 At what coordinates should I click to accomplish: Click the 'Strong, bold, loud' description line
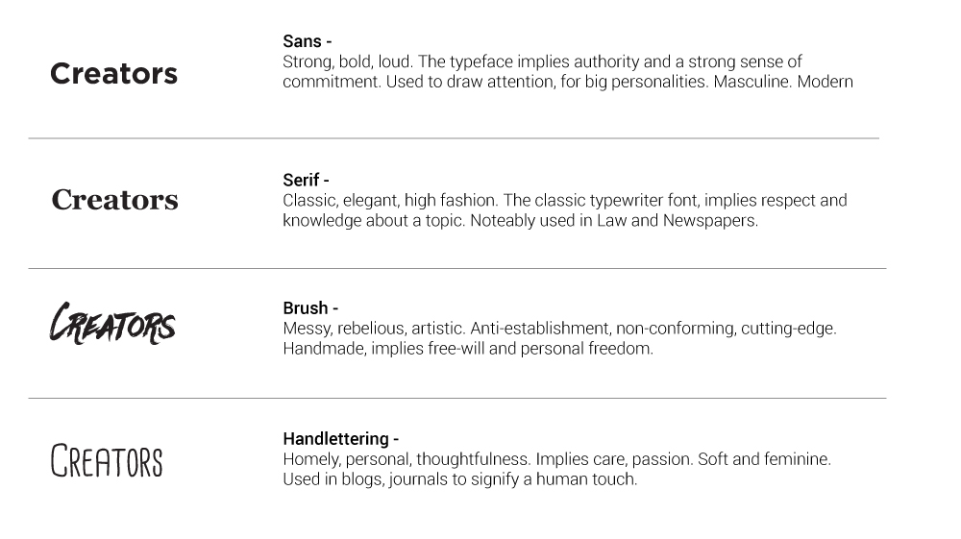[x=542, y=61]
